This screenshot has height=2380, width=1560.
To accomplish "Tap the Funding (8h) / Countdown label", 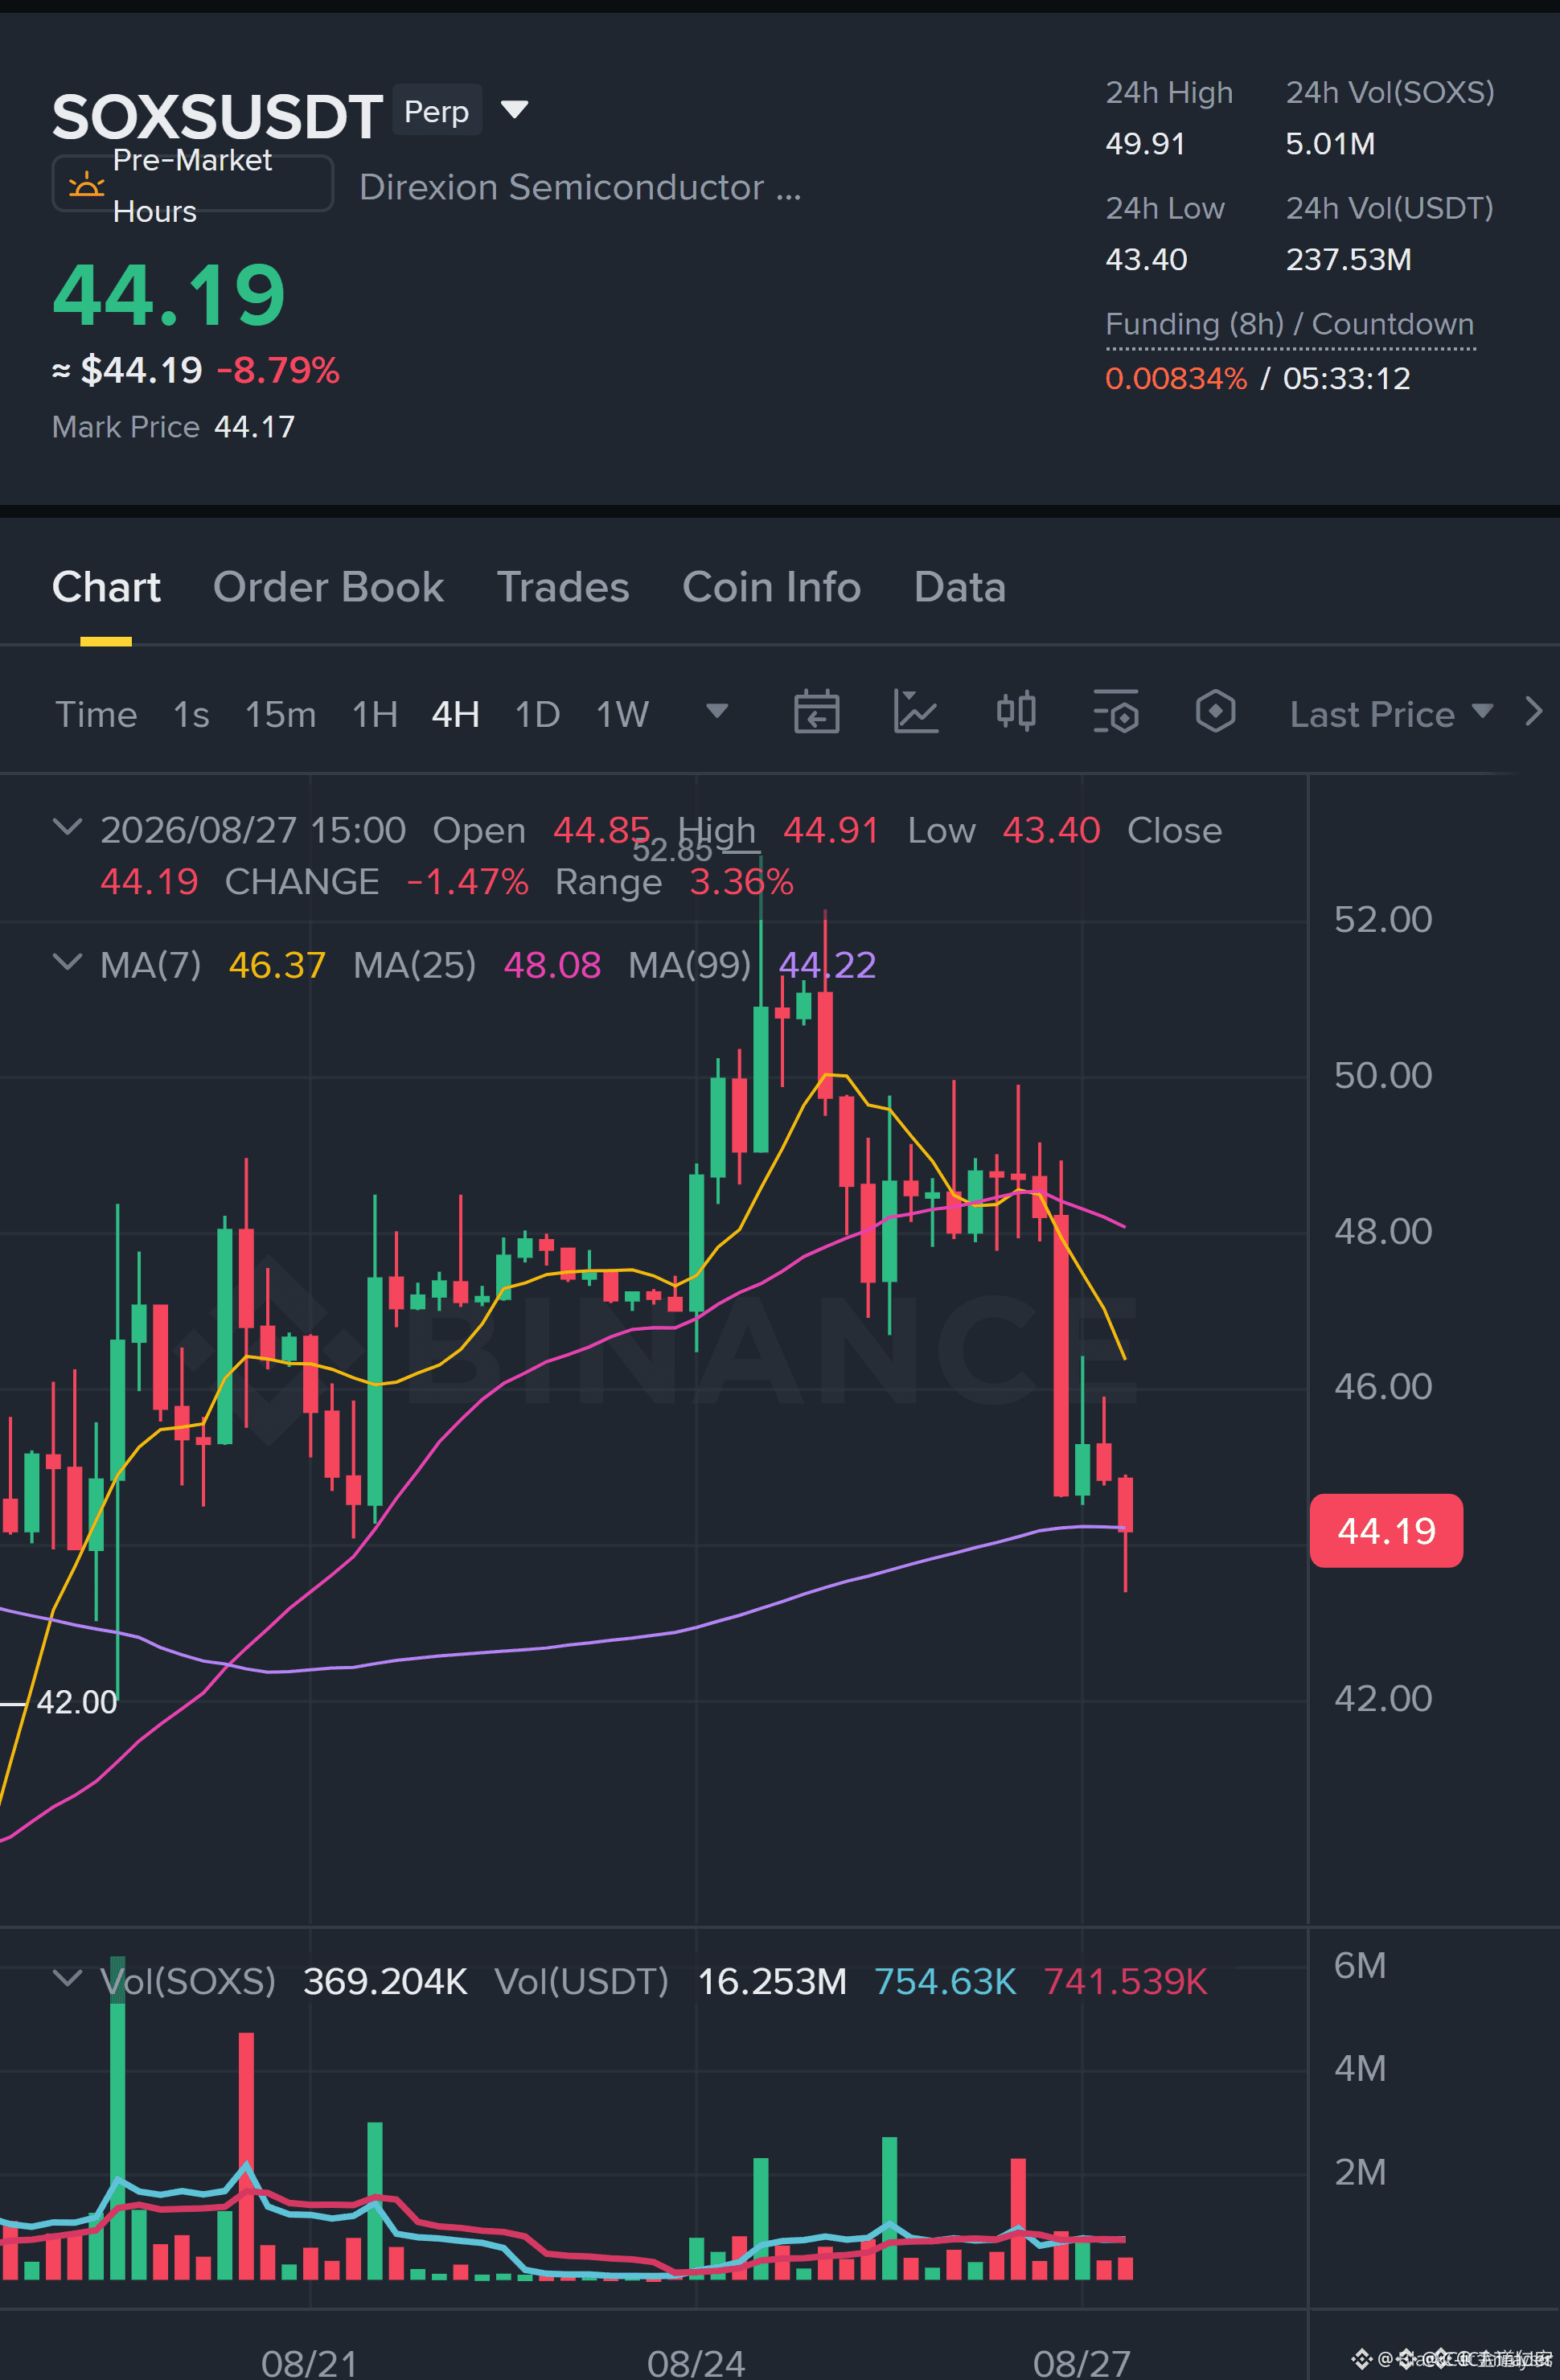I will (x=1290, y=324).
